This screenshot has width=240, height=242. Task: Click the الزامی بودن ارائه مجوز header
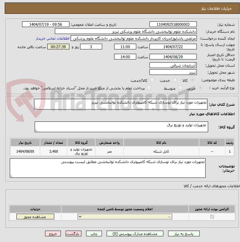(212, 209)
